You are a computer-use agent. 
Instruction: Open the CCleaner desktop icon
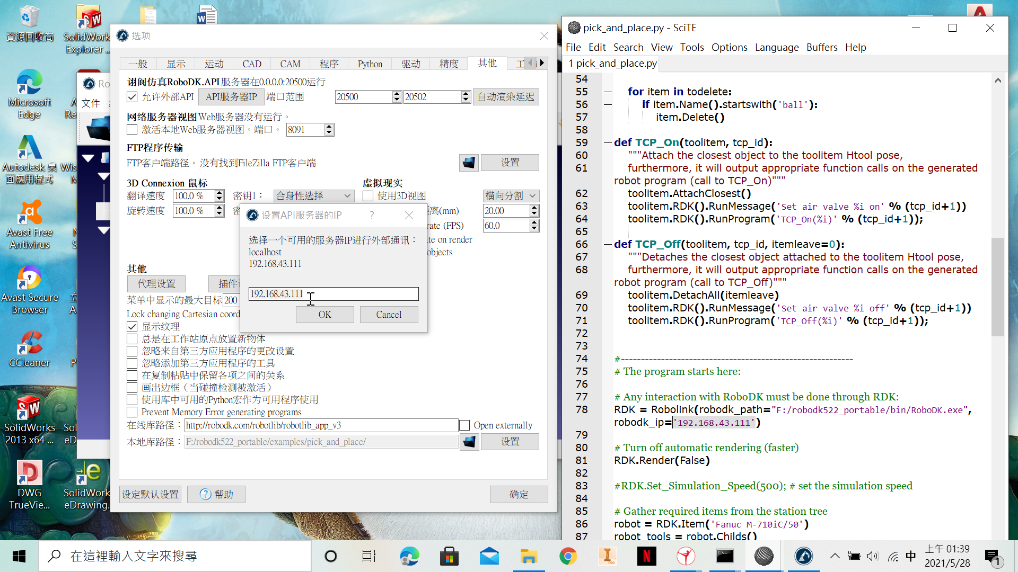pos(30,349)
